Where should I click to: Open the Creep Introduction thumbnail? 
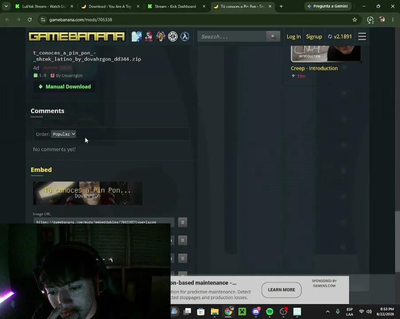click(326, 54)
